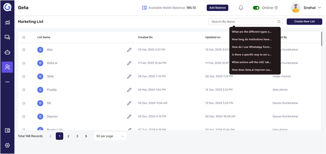Open settings gear icon in sidebar
Image resolution: width=326 pixels, height=154 pixels.
(7, 145)
